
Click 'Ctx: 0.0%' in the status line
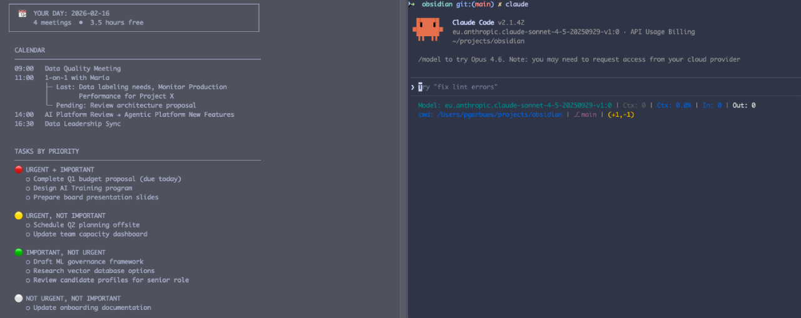(674, 106)
